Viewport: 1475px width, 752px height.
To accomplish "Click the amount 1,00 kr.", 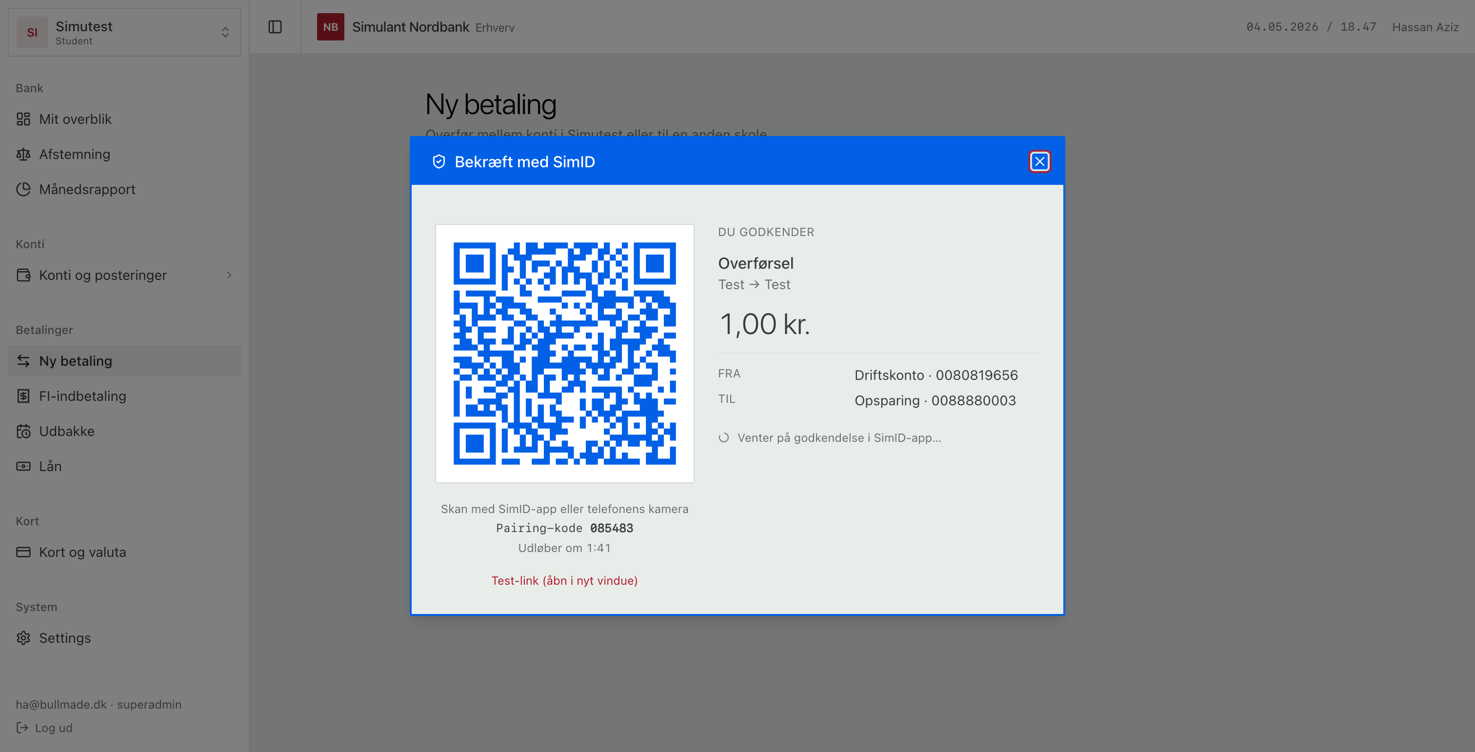I will point(764,324).
